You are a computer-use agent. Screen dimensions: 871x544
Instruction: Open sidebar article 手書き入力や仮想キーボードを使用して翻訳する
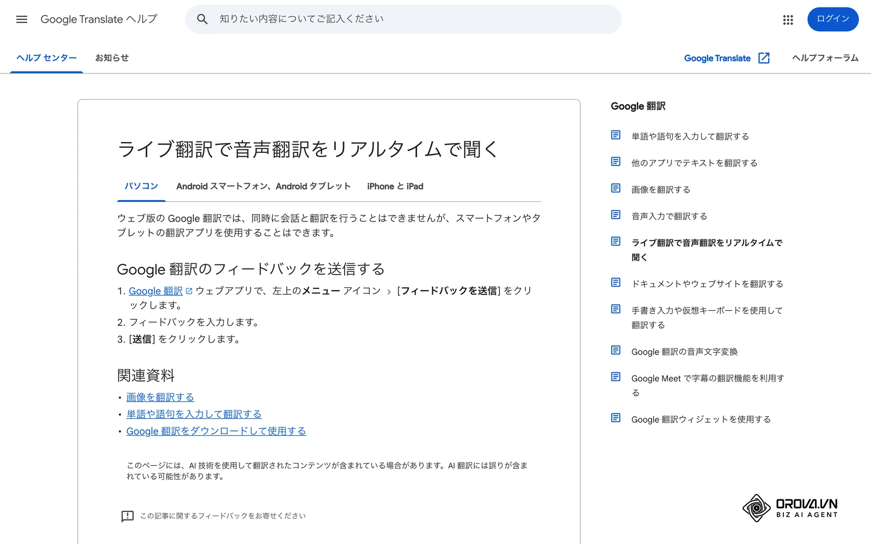(x=707, y=318)
